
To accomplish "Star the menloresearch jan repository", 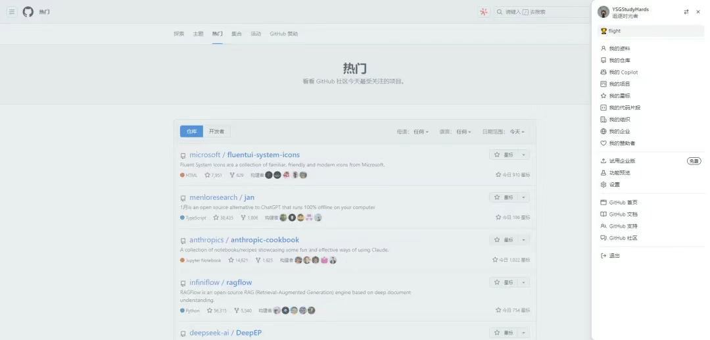I will (503, 197).
